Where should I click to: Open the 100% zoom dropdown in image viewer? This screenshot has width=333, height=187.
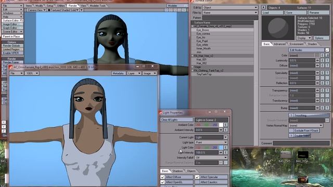point(32,73)
